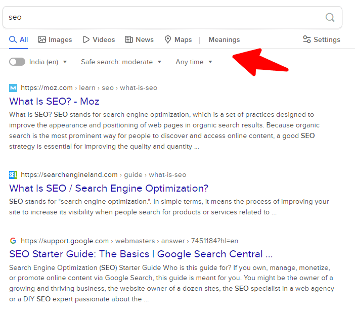Screen dimensions: 355x317
Task: Click the Google favicon on support result
Action: (13, 241)
